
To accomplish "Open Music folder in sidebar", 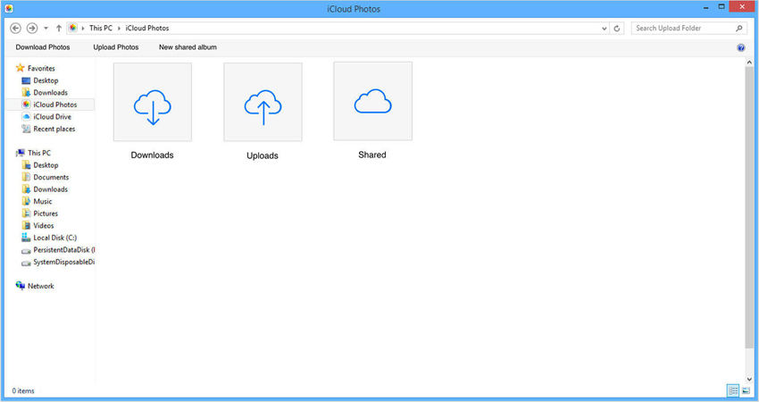I will point(43,202).
